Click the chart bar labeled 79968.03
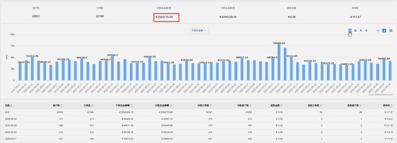 pyautogui.click(x=279, y=63)
